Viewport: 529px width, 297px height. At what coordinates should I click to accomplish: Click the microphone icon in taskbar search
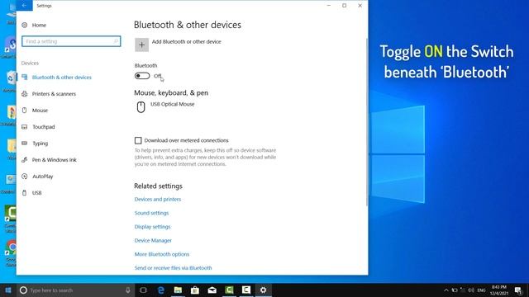click(128, 290)
